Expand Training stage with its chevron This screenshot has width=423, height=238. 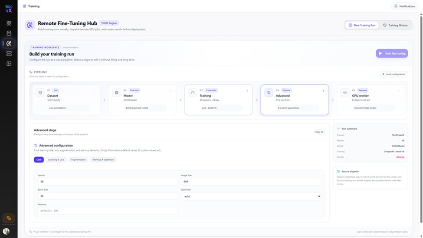tap(247, 91)
